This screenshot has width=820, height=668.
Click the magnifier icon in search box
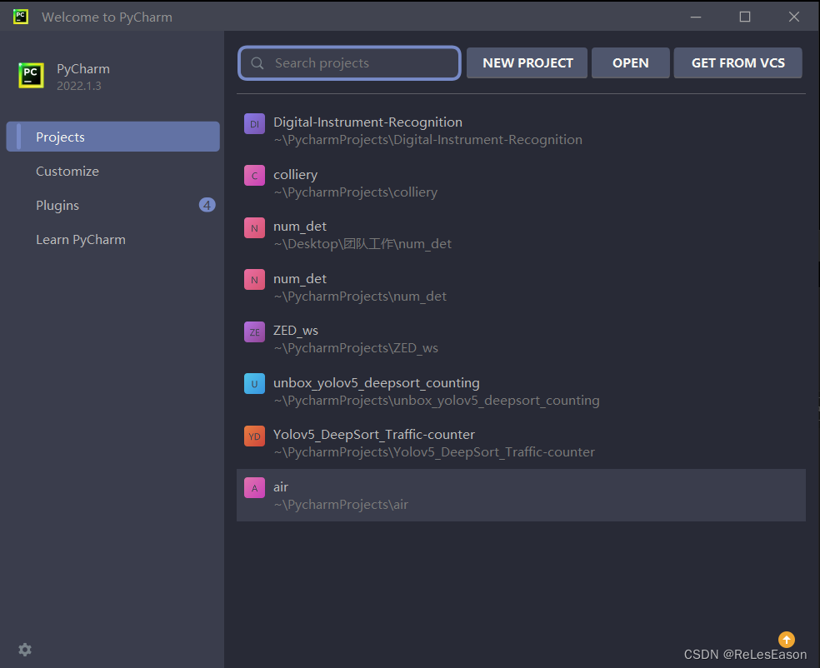click(x=257, y=63)
